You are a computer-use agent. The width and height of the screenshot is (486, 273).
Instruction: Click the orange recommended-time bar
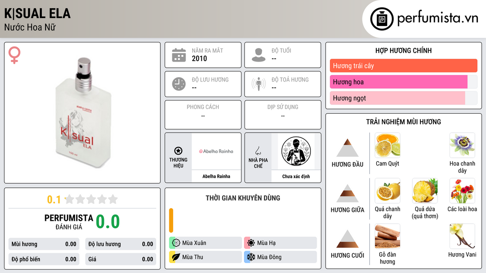[x=171, y=220]
